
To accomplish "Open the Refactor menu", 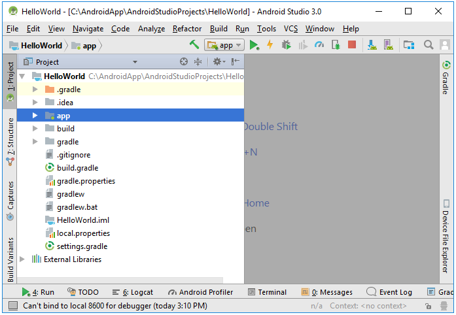I will 187,29.
